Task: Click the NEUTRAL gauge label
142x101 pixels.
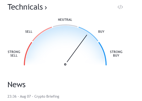Action: pos(65,20)
